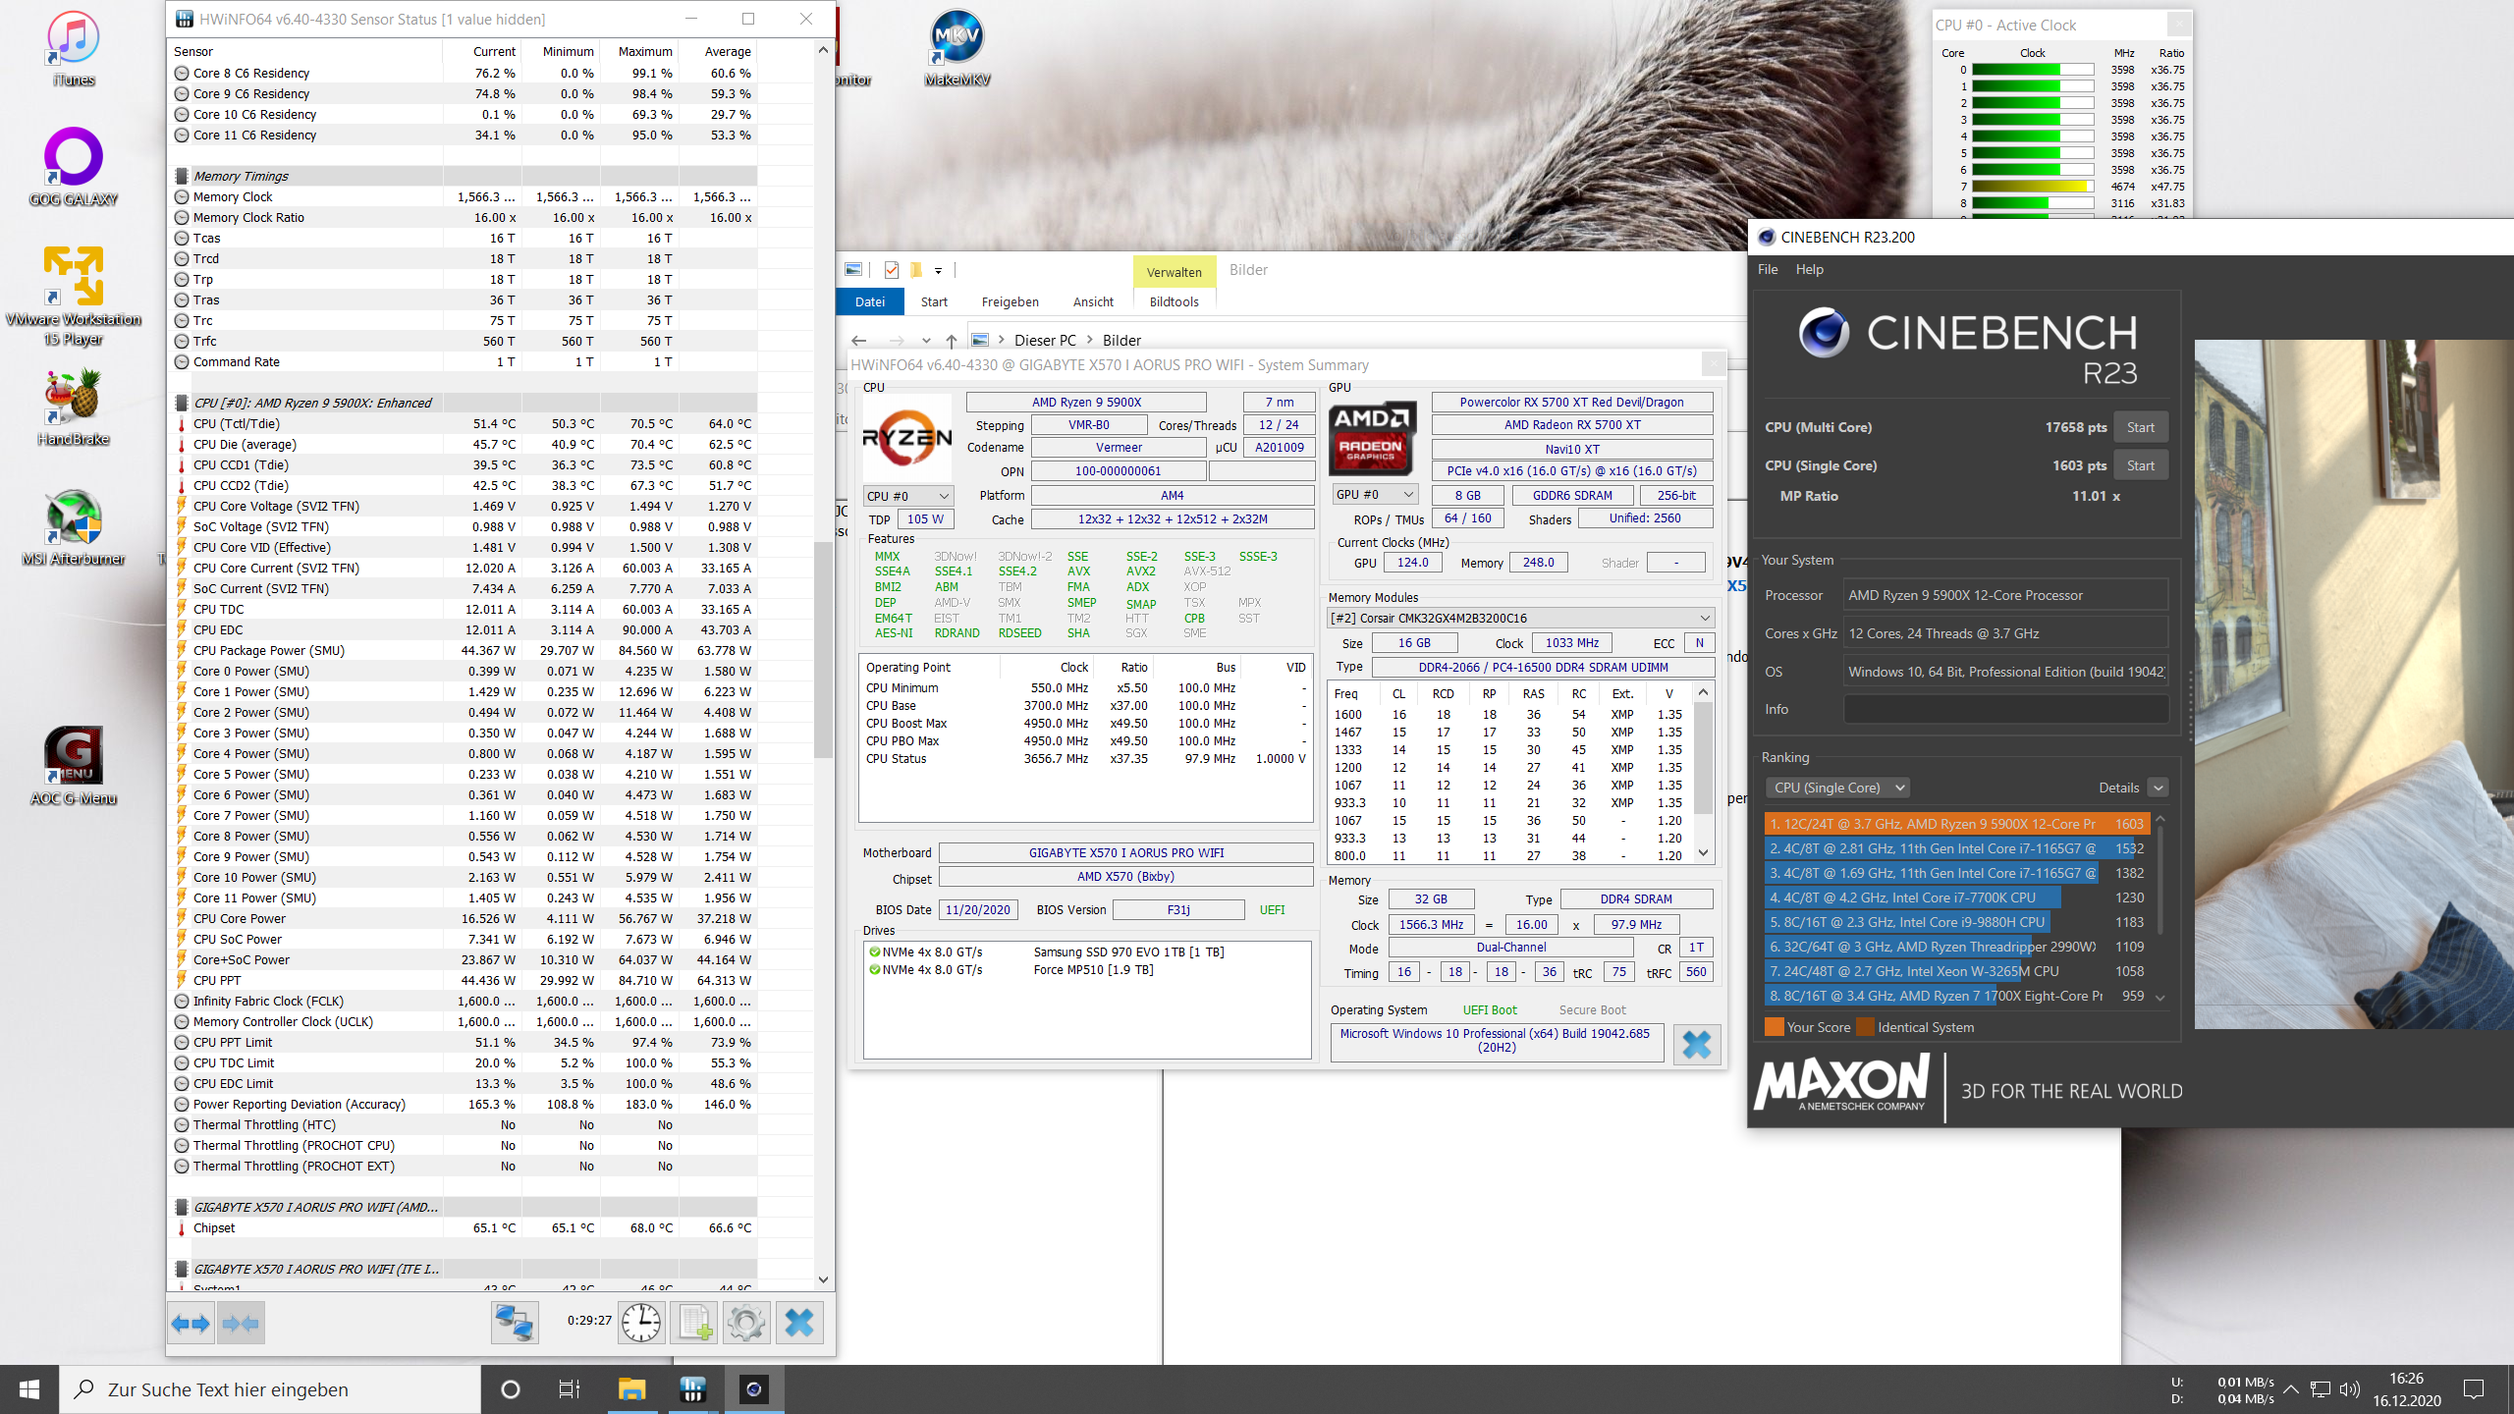The height and width of the screenshot is (1414, 2514).
Task: Switch to HWiNFO on the taskbar
Action: tap(692, 1389)
